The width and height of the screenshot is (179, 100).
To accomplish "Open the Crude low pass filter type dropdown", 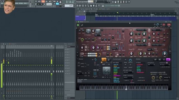I will [142, 30].
